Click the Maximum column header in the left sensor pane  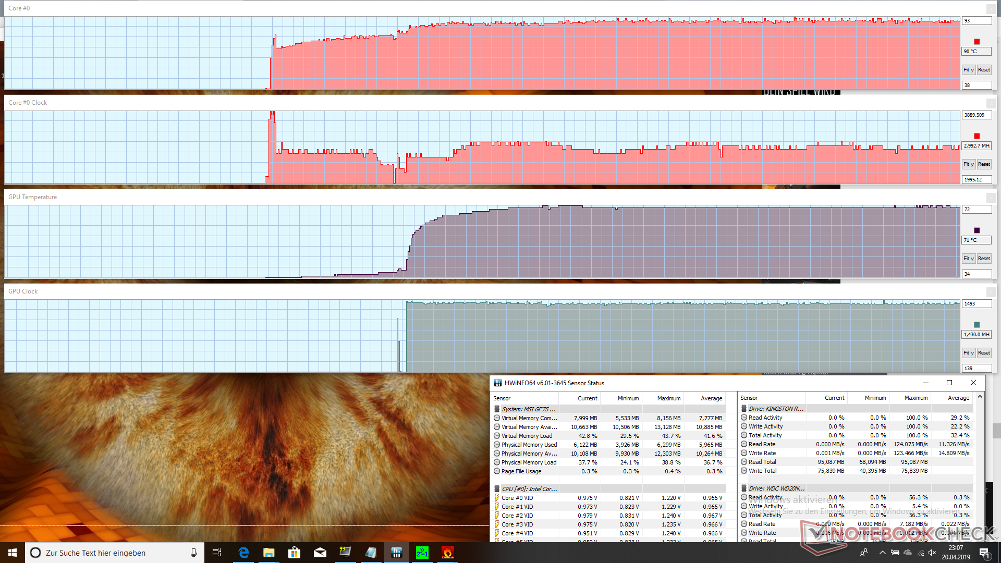pyautogui.click(x=668, y=398)
